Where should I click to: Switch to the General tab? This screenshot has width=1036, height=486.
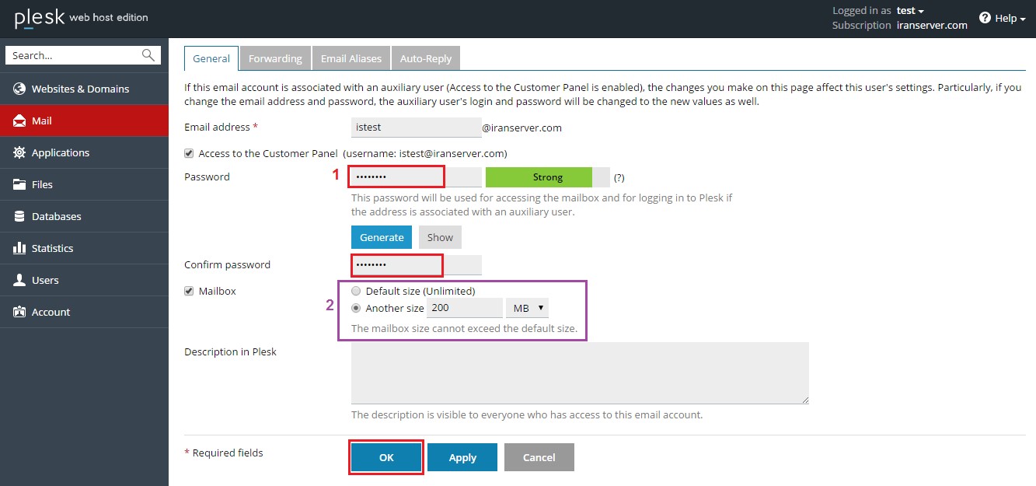tap(211, 58)
